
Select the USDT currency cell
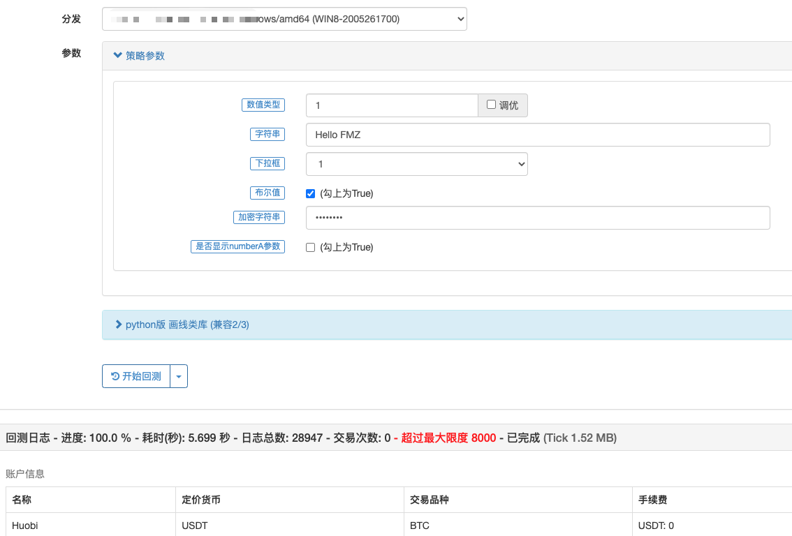[x=290, y=526]
